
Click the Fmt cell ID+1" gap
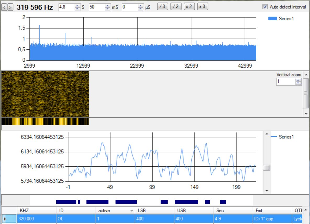tap(272, 219)
